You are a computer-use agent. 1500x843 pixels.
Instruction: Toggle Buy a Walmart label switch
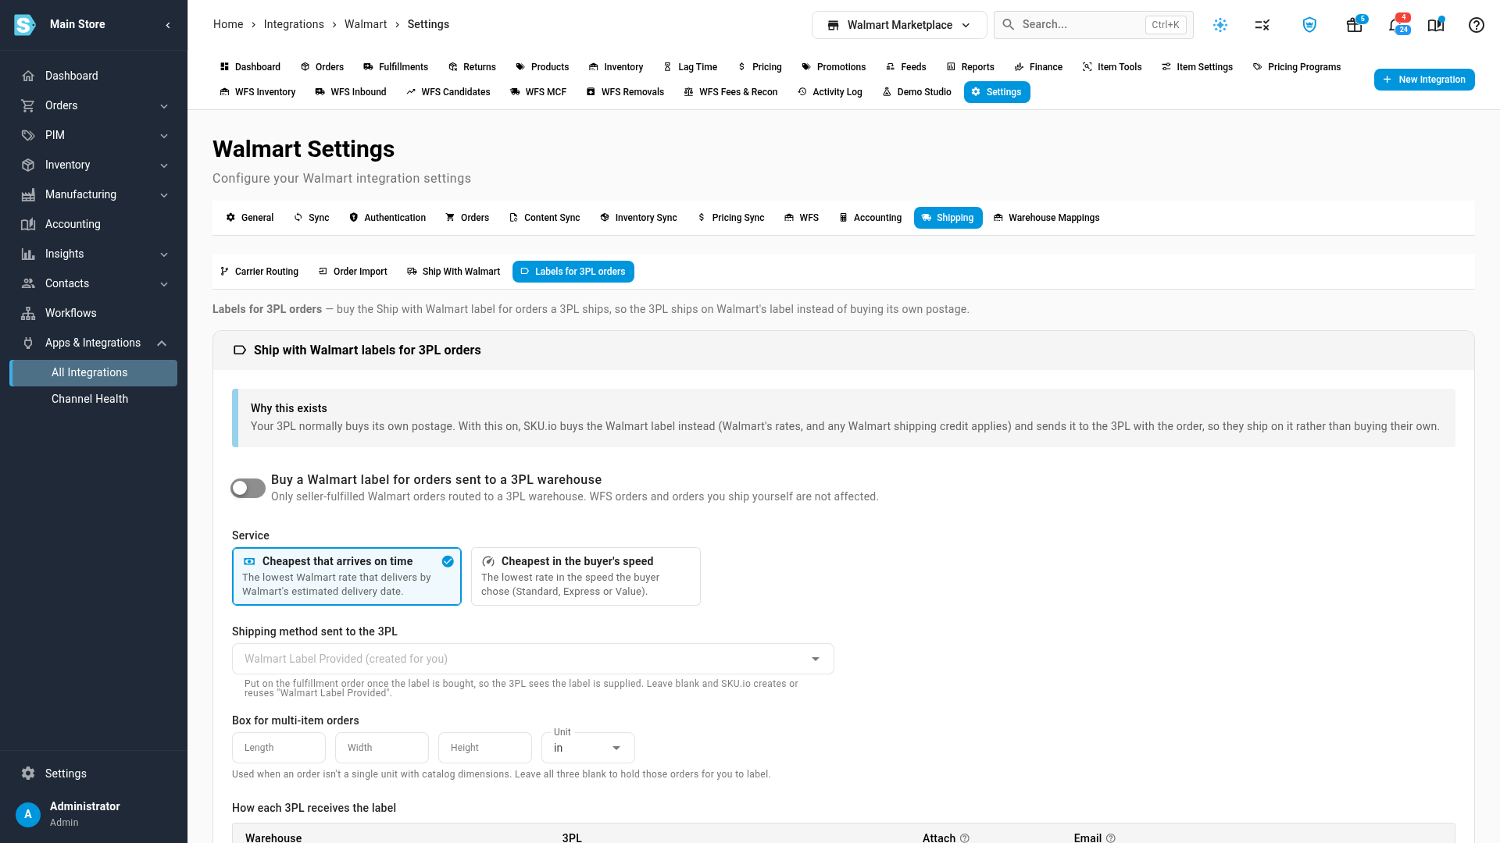(248, 488)
